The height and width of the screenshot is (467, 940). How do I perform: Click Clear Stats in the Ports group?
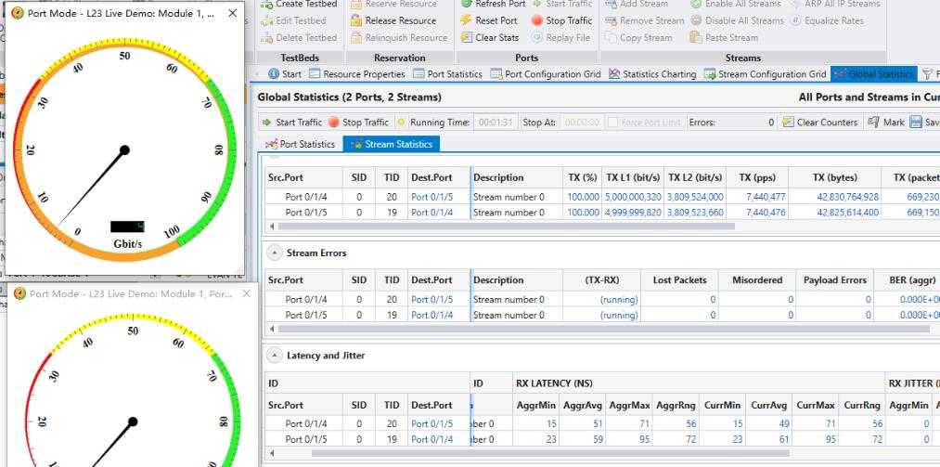click(x=490, y=37)
